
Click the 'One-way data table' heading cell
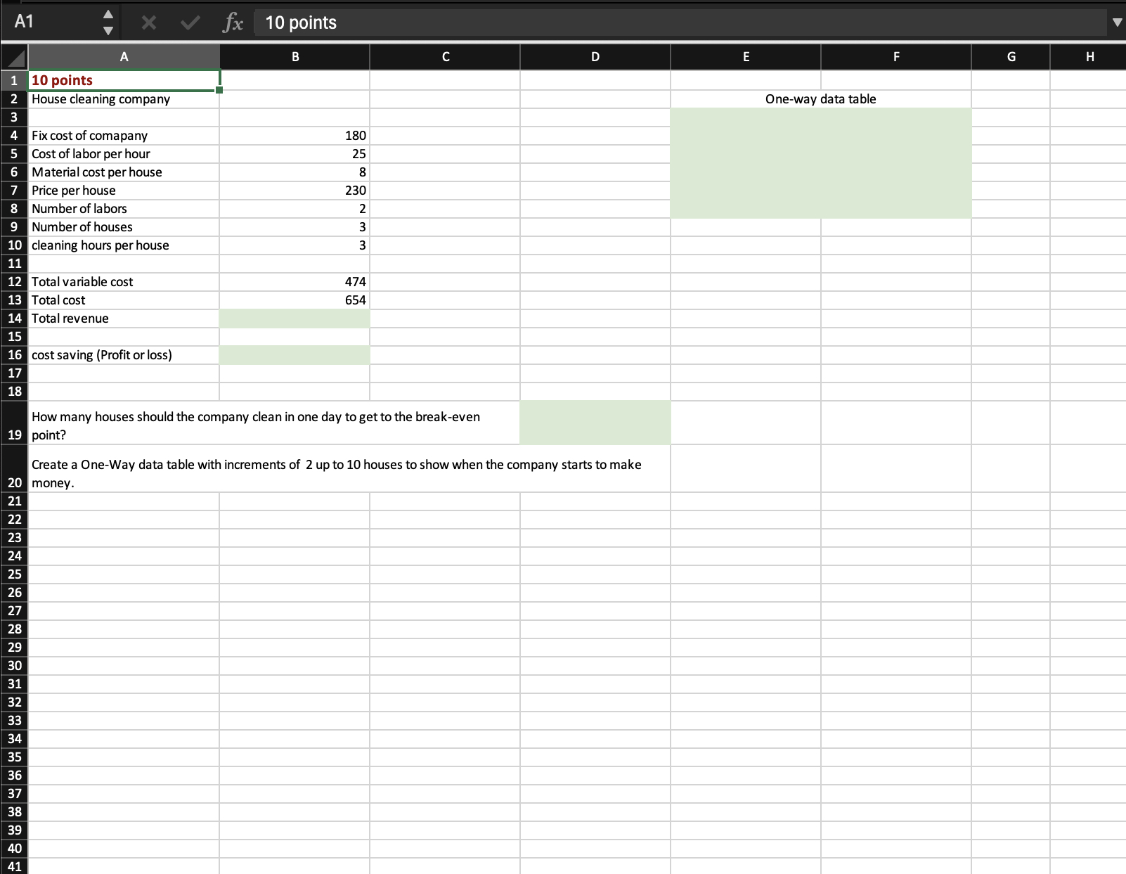(x=821, y=99)
